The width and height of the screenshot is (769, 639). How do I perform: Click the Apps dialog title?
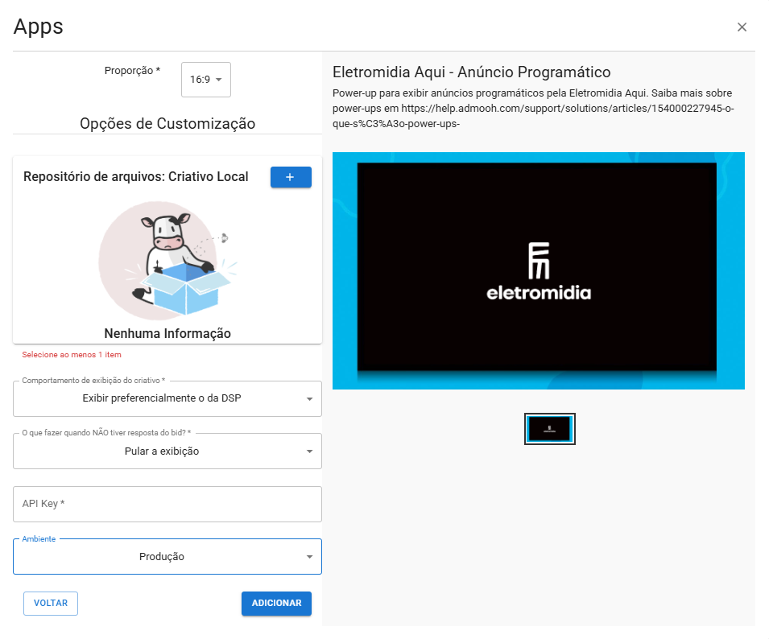(39, 27)
